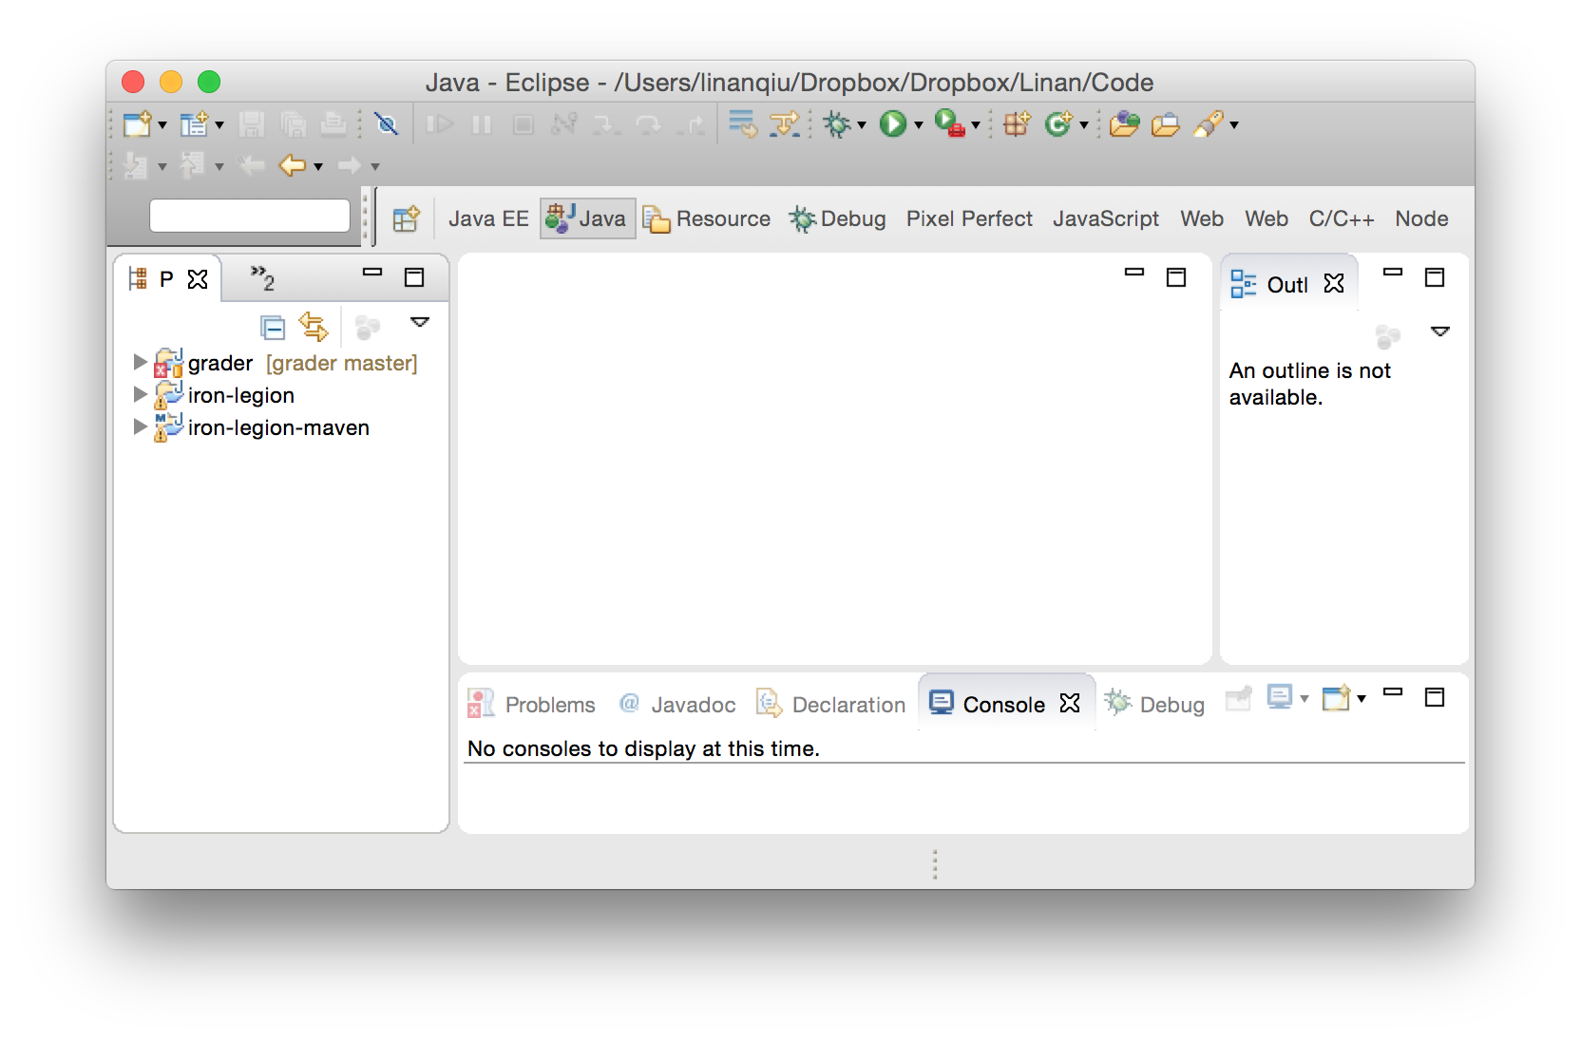Viewport: 1581px width, 1041px height.
Task: Maximize the Package Explorer panel
Action: [x=414, y=277]
